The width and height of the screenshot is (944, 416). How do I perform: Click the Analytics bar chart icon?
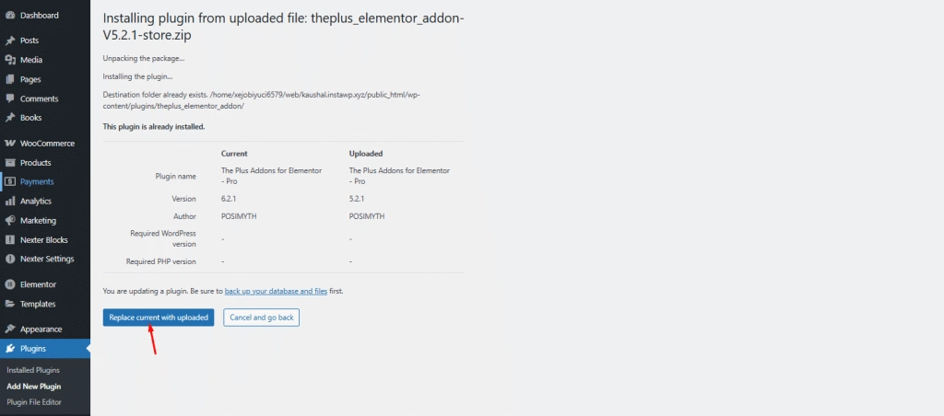click(10, 201)
